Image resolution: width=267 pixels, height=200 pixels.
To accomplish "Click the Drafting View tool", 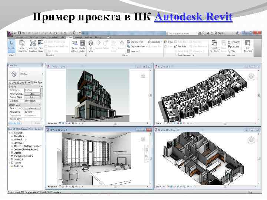I will pos(135,41).
